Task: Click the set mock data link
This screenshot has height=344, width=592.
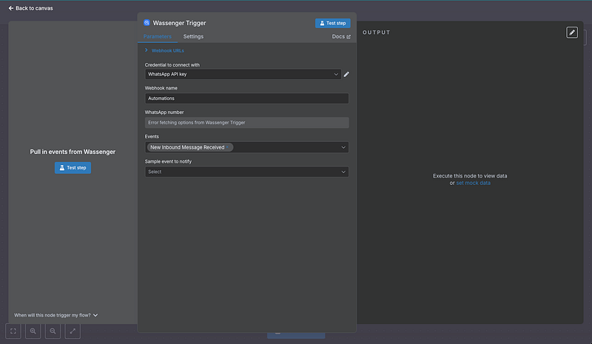Action: click(x=473, y=183)
